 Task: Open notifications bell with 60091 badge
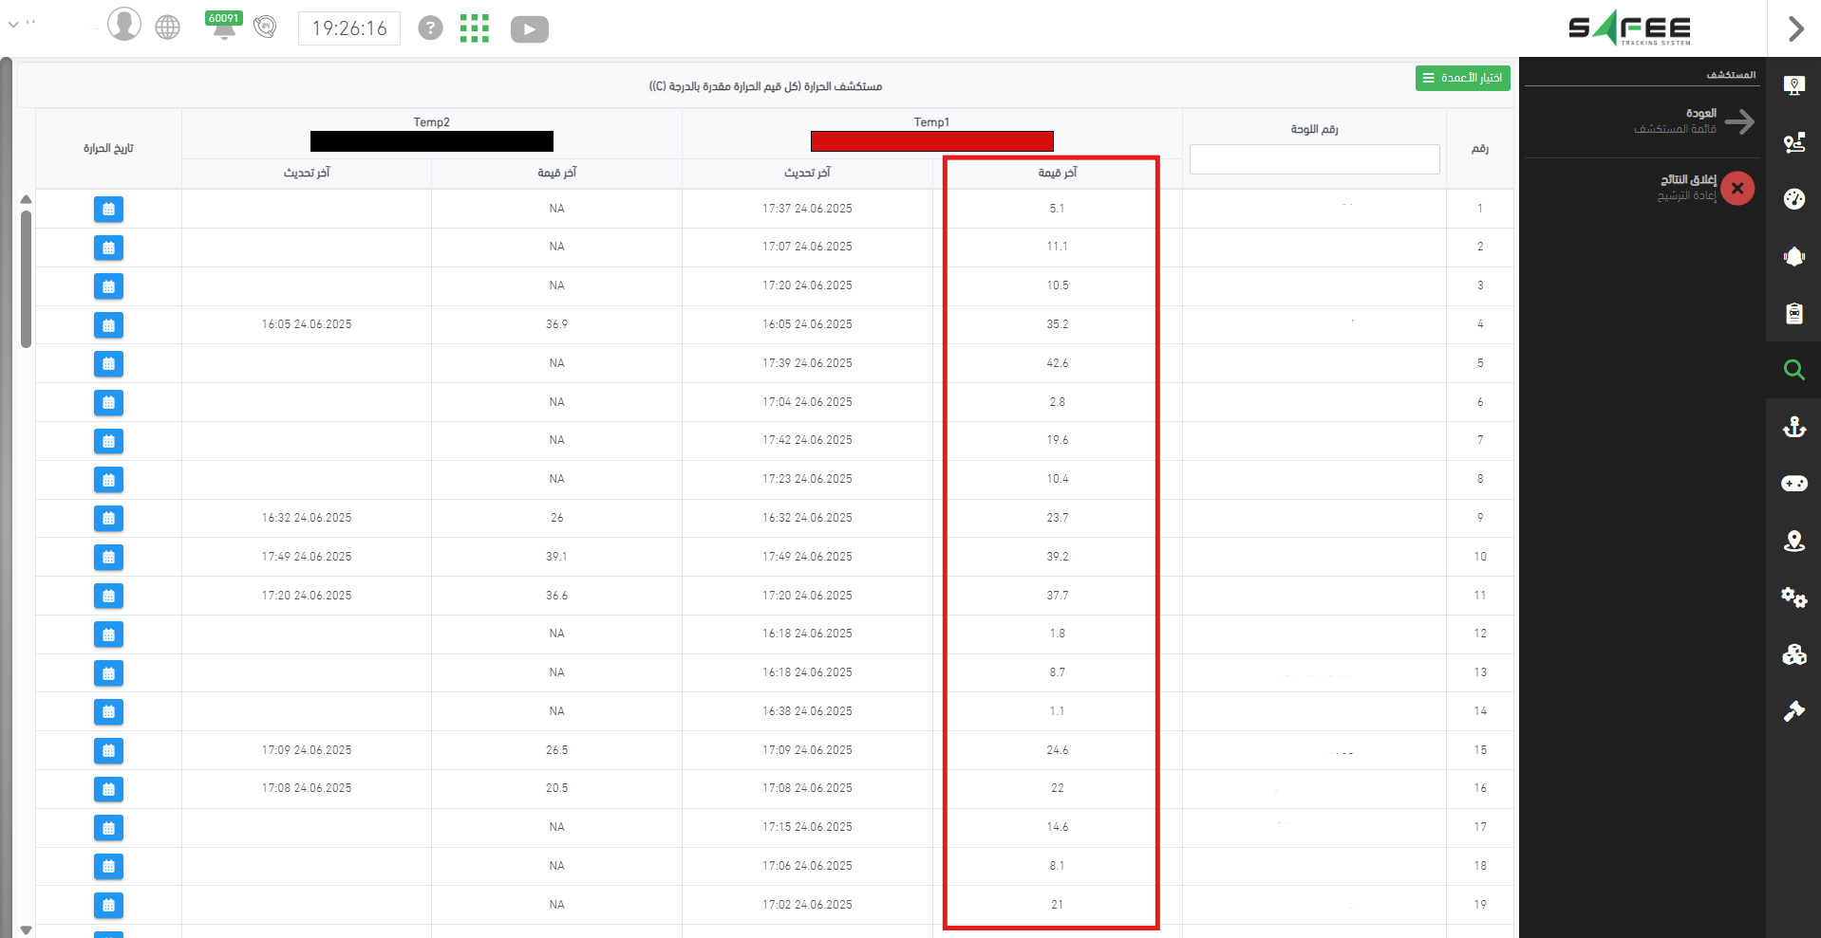click(223, 27)
